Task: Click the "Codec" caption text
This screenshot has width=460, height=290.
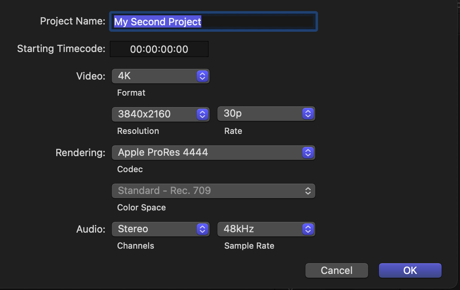Action: [x=130, y=169]
